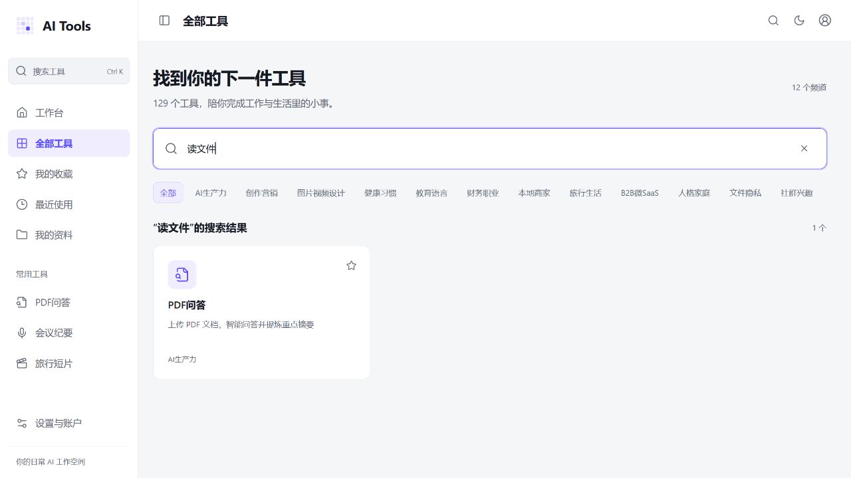The height and width of the screenshot is (478, 851).
Task: Click the sidebar 搜索工具 search box
Action: point(69,71)
